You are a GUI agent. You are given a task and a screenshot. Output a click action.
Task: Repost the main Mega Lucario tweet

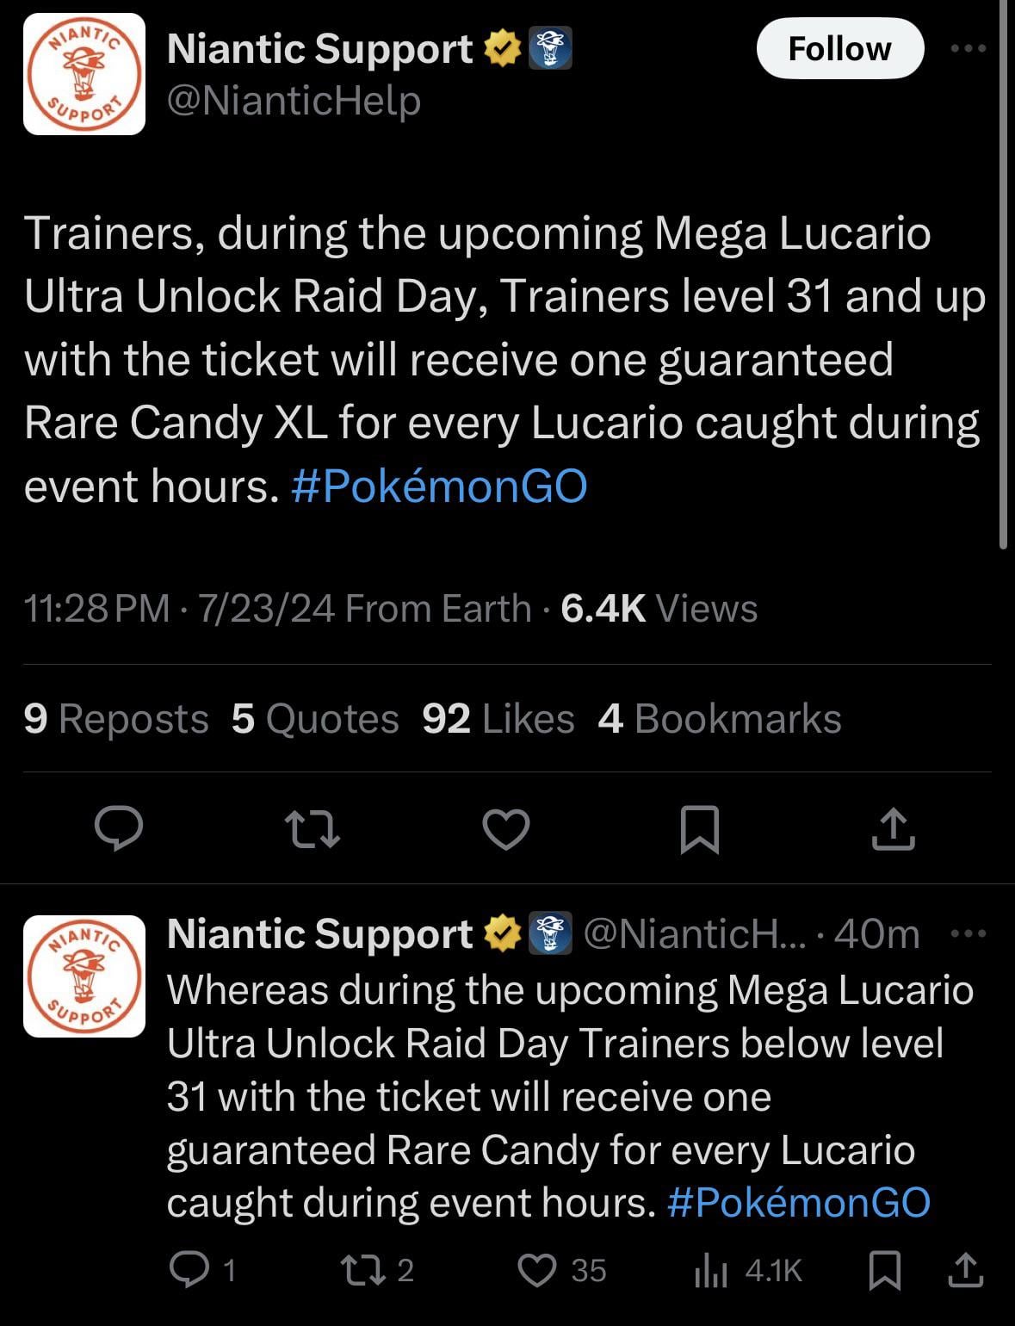[312, 828]
